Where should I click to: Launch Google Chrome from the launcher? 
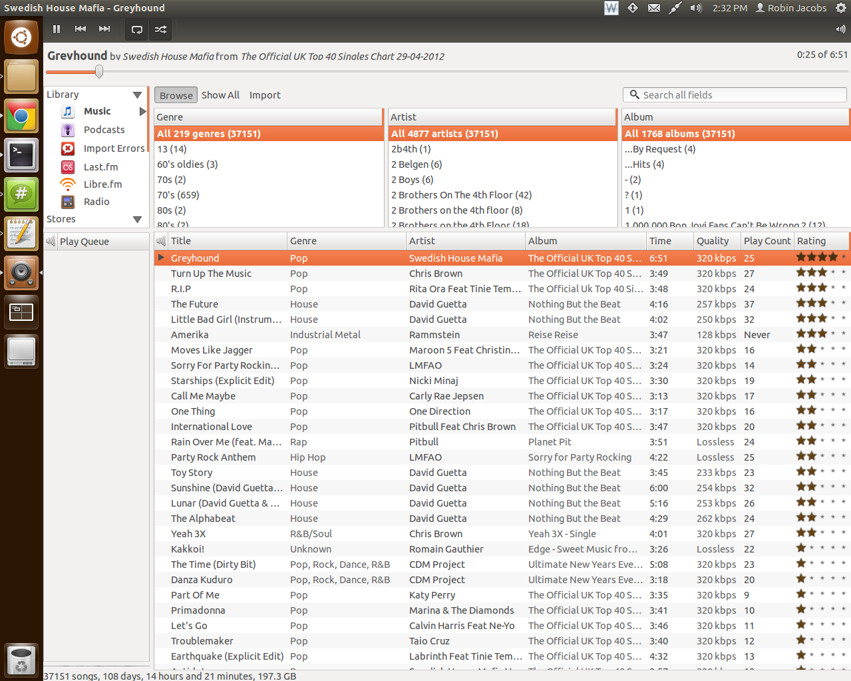tap(21, 116)
